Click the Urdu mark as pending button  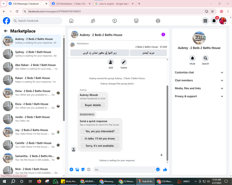[100, 53]
